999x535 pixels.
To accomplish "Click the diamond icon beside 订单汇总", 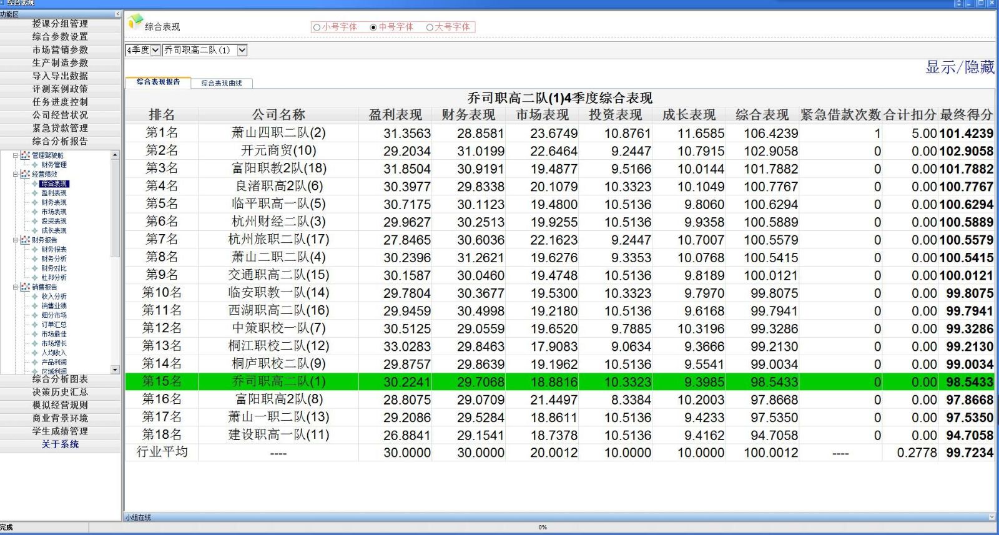I will pyautogui.click(x=35, y=325).
